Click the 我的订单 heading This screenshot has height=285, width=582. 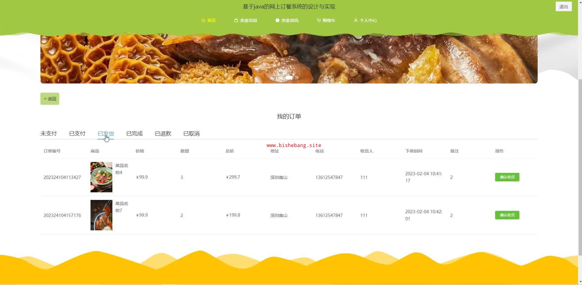[289, 116]
